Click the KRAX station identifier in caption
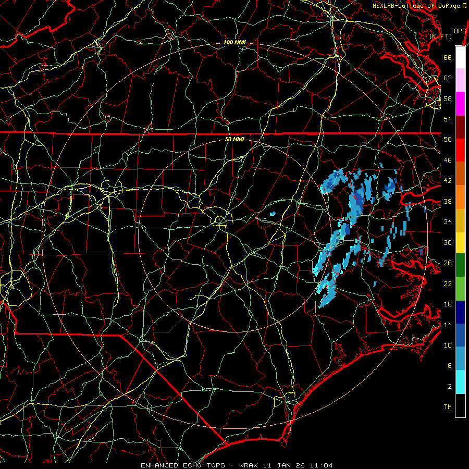 coord(250,465)
